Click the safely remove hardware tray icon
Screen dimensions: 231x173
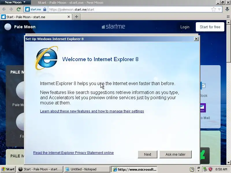pos(205,169)
